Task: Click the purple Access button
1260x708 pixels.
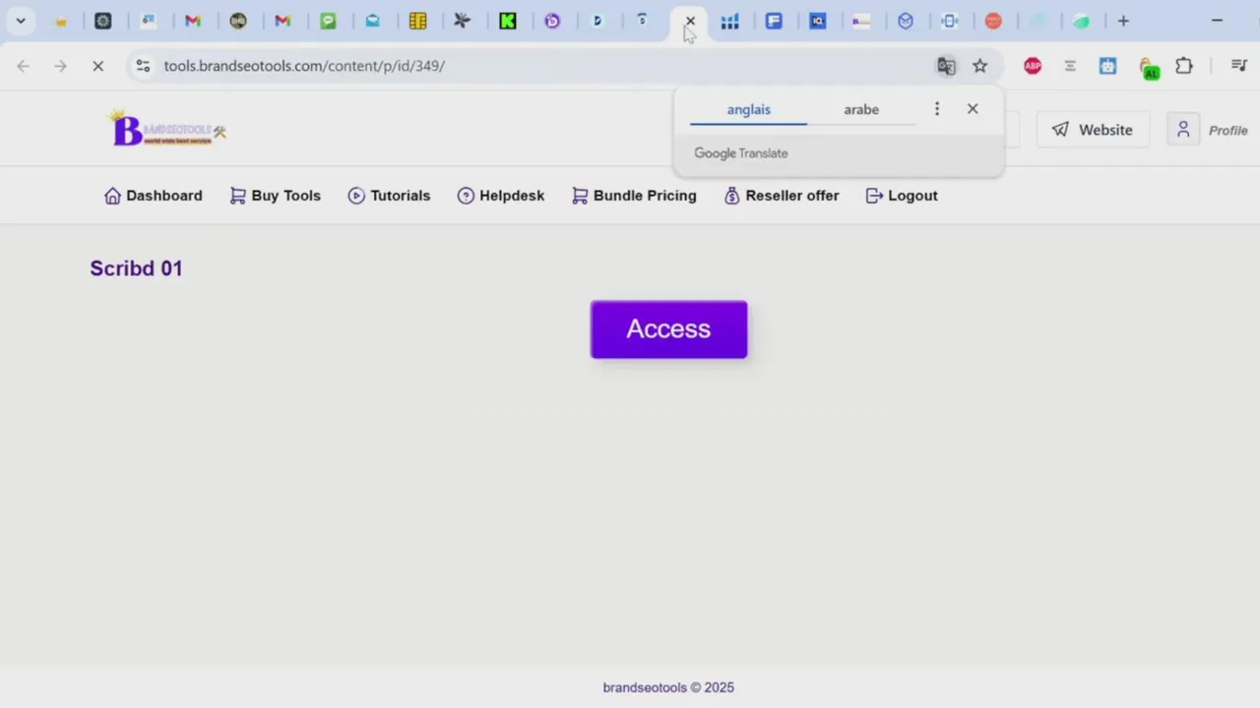Action: point(668,329)
